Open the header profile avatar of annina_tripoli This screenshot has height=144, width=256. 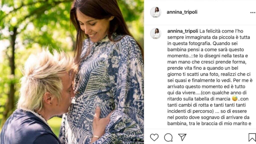coord(155,12)
